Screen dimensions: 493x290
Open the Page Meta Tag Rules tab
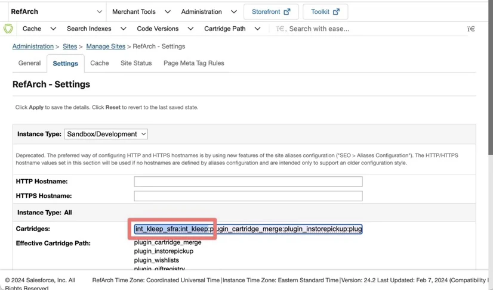(193, 63)
